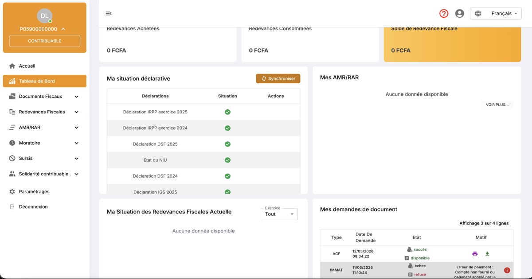Screen dimensions: 532x279
Task: Open the red help question mark icon
Action: point(444,14)
